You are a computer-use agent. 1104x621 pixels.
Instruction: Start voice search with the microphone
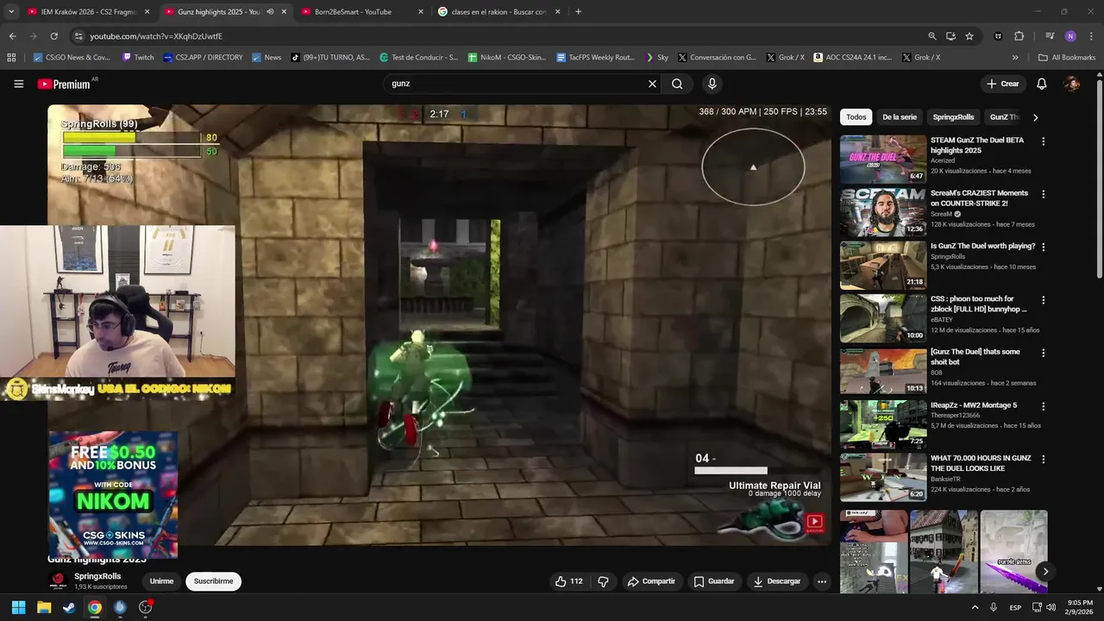tap(712, 84)
